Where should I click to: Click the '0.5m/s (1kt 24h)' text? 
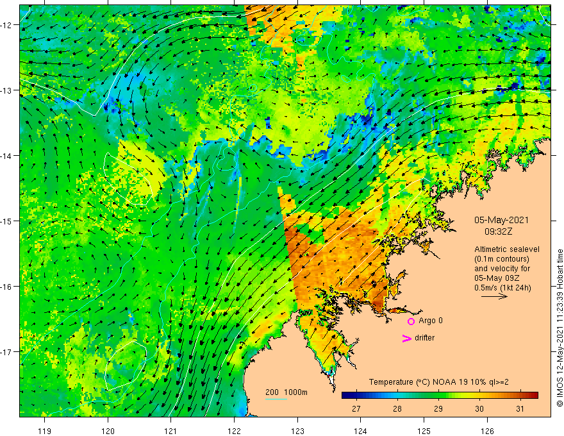(x=502, y=288)
